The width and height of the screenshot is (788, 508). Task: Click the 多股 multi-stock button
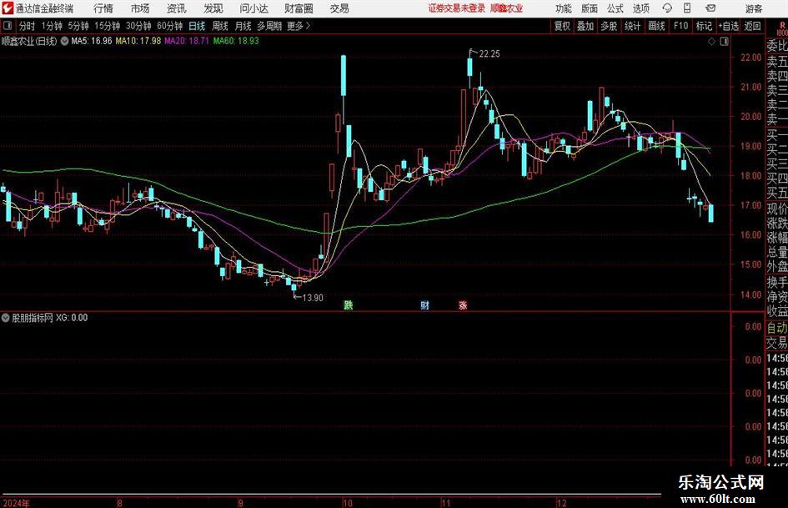pyautogui.click(x=609, y=26)
